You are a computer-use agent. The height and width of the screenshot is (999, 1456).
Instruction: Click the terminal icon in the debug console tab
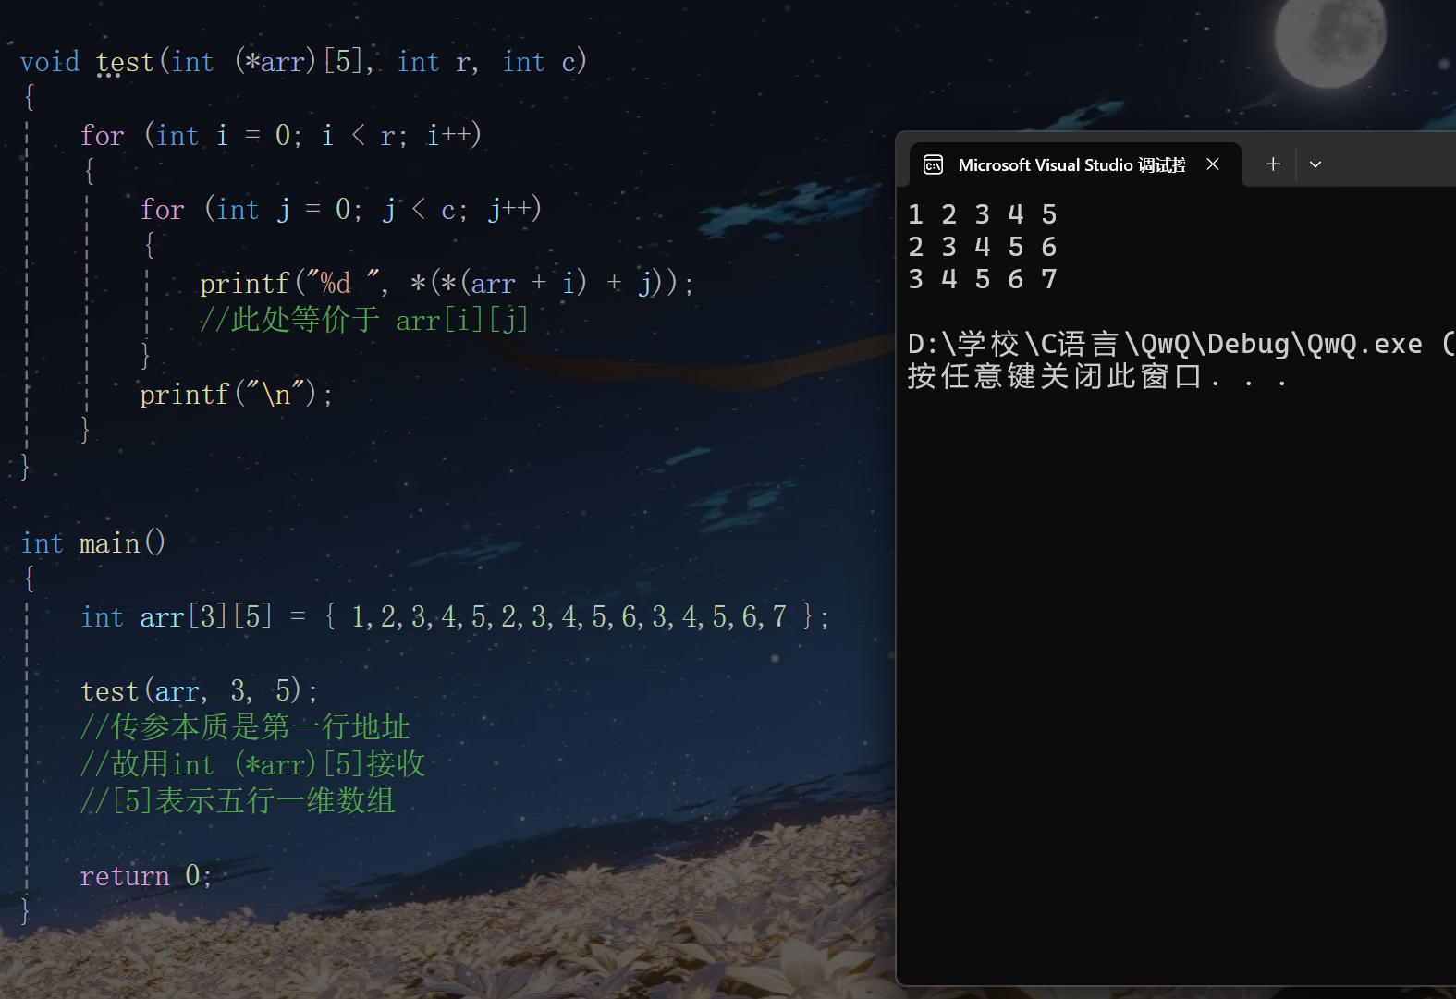click(933, 164)
